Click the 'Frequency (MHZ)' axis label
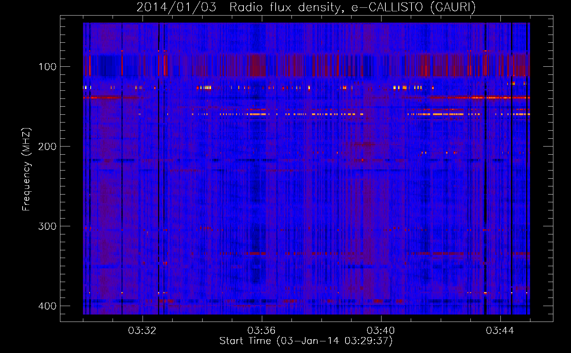 coord(26,169)
